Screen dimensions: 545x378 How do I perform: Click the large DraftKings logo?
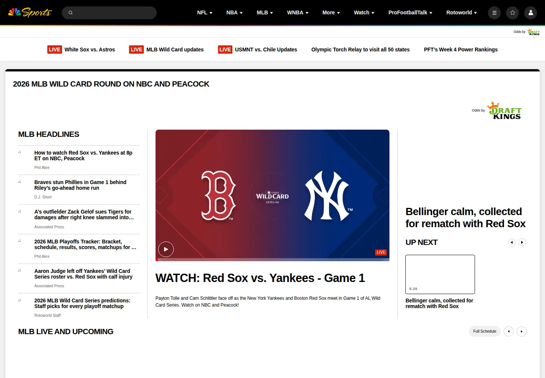tap(504, 110)
